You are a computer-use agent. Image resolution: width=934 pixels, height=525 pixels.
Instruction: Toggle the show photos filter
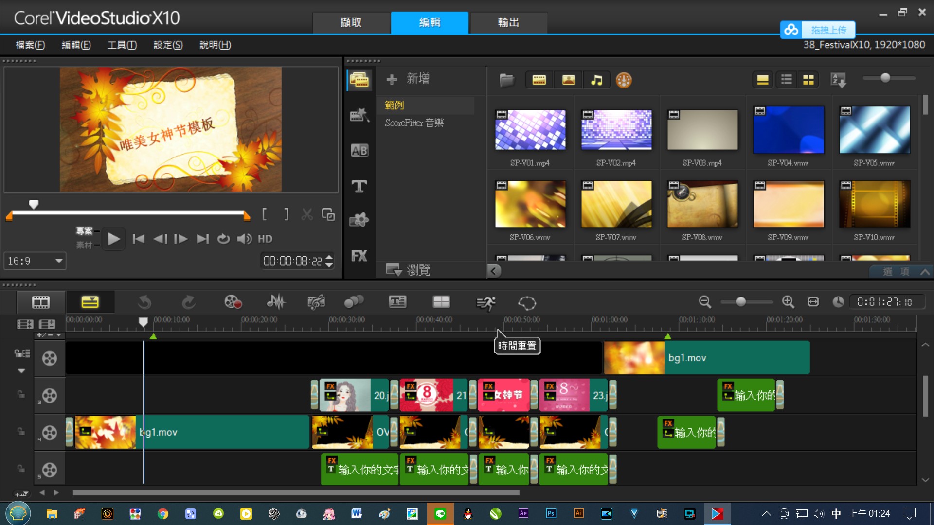pyautogui.click(x=568, y=80)
